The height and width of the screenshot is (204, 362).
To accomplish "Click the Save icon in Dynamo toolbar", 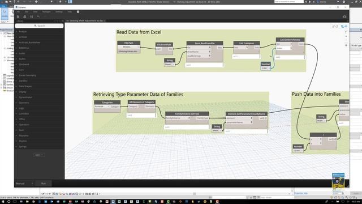I will pos(32,16).
